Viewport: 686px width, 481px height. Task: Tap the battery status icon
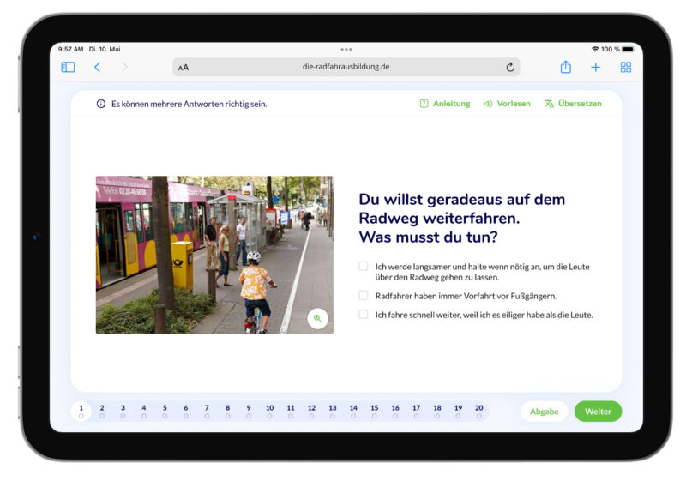[628, 49]
